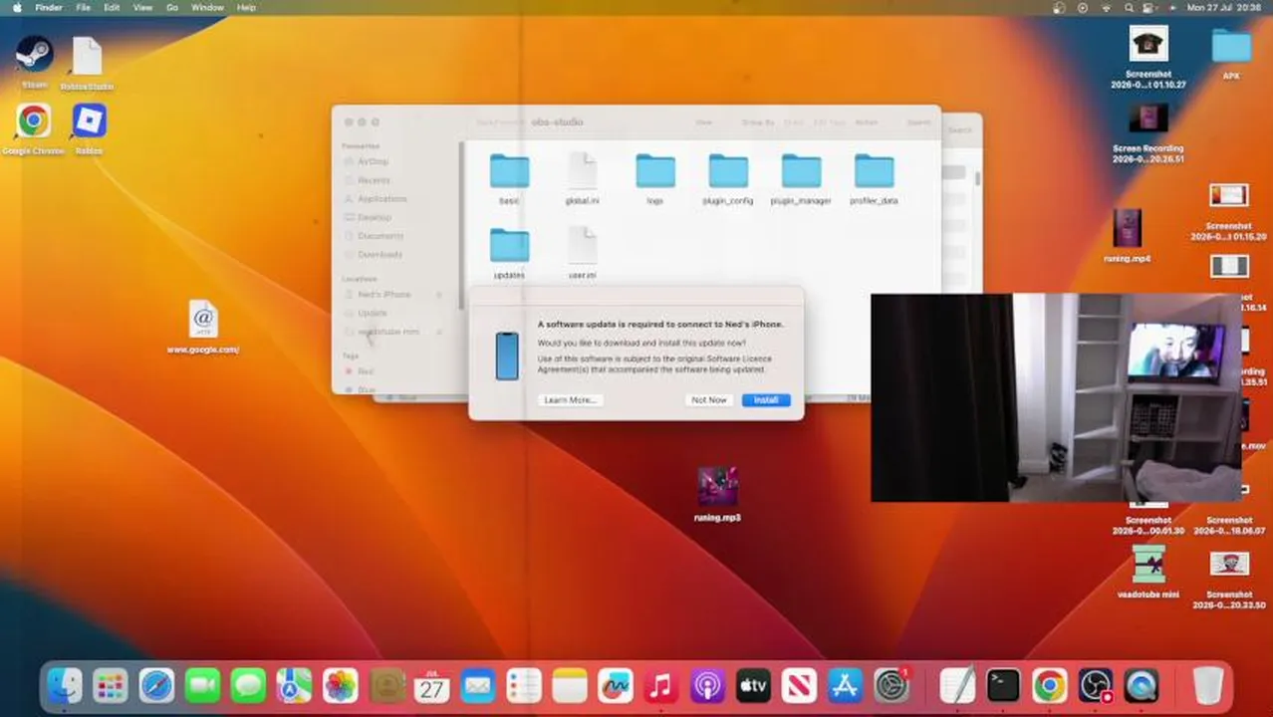Open Terminal from the Dock

[x=1003, y=686]
